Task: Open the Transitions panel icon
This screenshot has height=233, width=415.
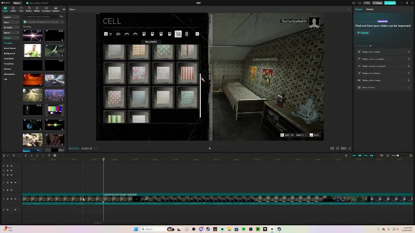Action: click(x=46, y=9)
